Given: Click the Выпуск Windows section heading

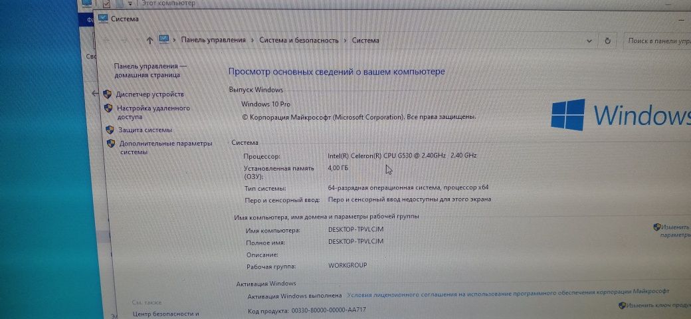Looking at the screenshot, I should [x=256, y=90].
